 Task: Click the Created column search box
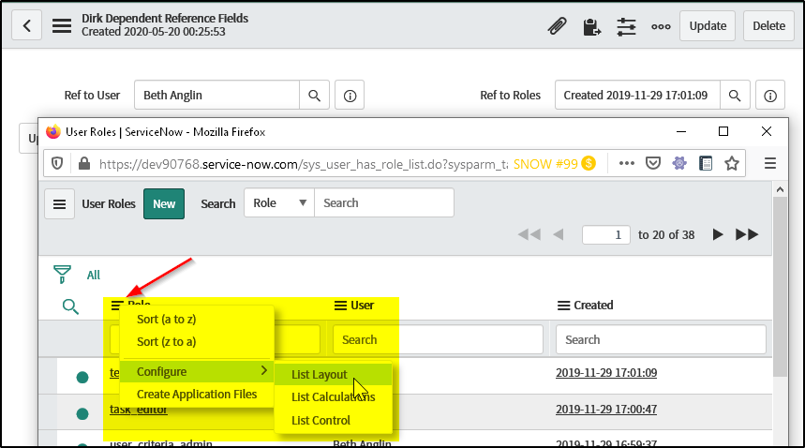(x=661, y=339)
